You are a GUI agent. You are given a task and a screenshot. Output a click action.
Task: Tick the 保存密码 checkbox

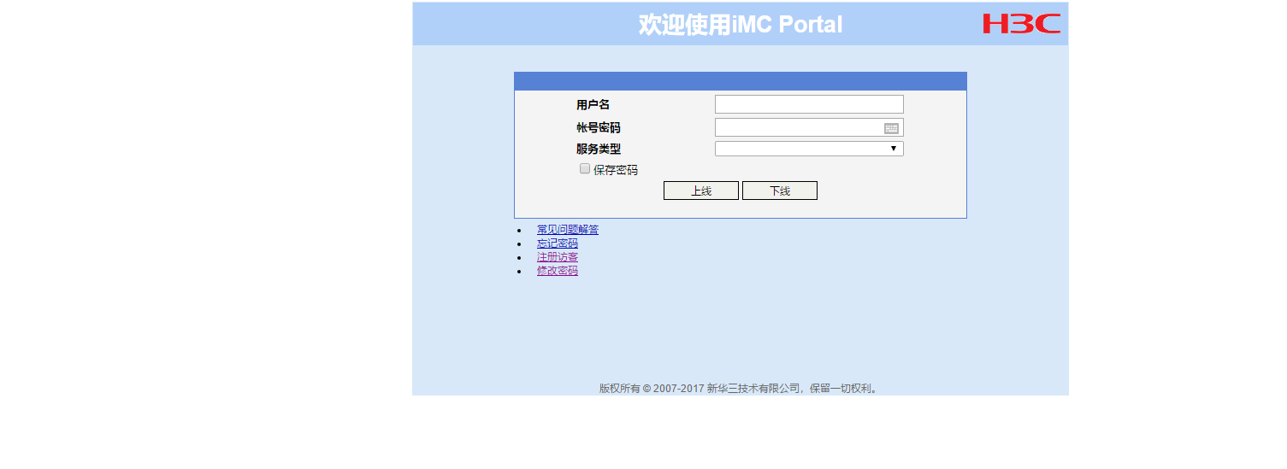pos(585,168)
